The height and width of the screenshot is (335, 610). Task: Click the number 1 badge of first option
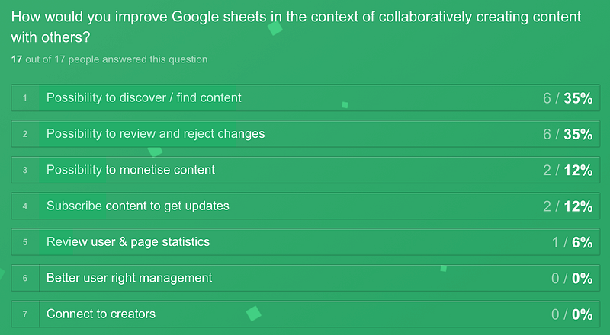tap(25, 98)
